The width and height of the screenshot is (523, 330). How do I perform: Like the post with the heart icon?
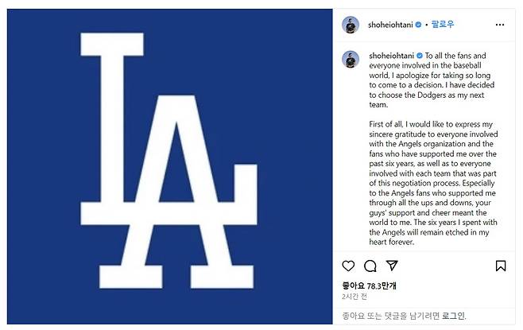[348, 266]
